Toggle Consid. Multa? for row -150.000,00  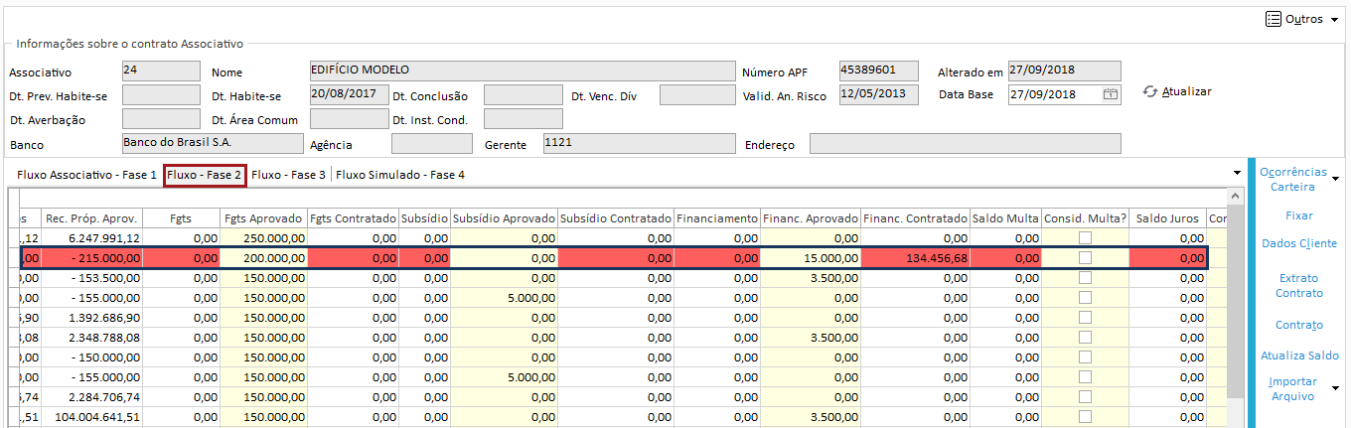1085,357
